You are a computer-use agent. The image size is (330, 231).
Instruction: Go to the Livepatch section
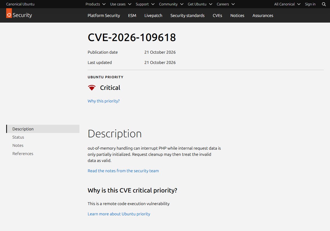(153, 15)
